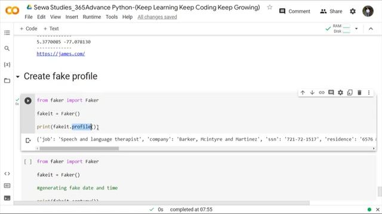Screen dimensions: 382x214
Task: Collapse the header with the up chevron
Action: pos(371,29)
